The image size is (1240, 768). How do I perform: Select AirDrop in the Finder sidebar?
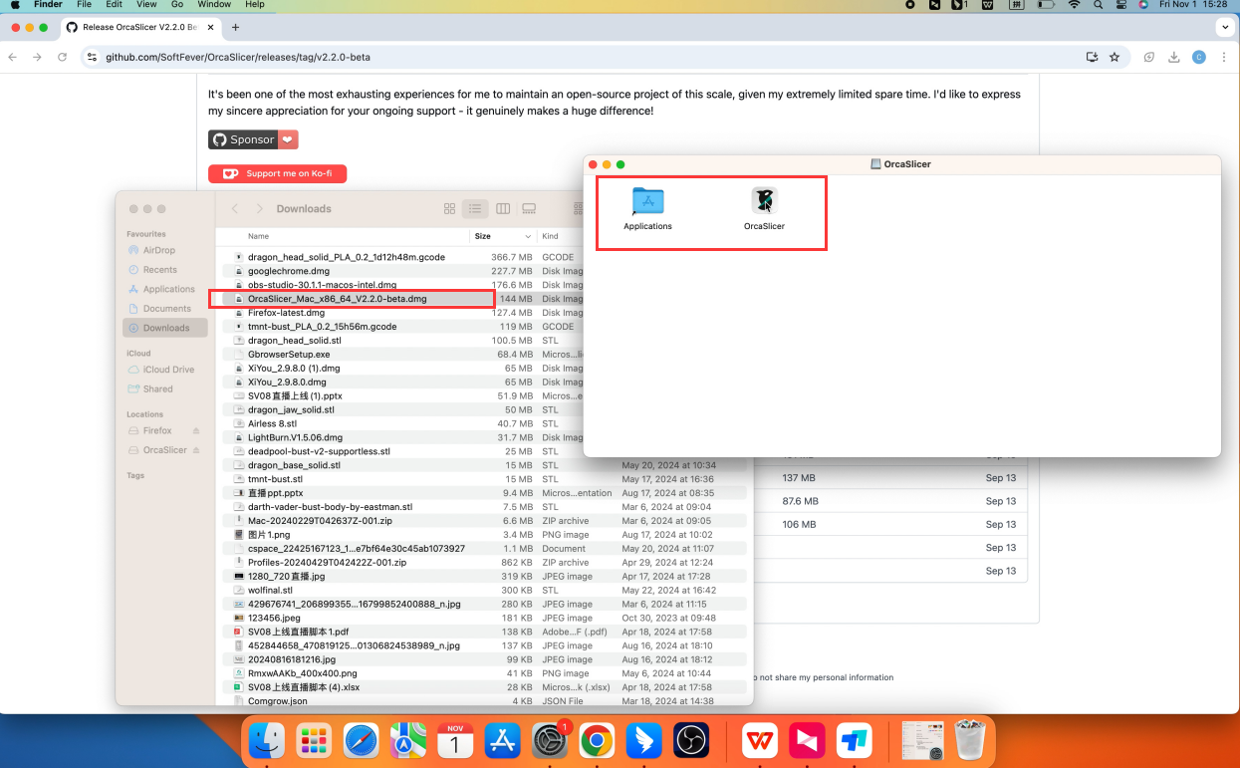coord(158,250)
